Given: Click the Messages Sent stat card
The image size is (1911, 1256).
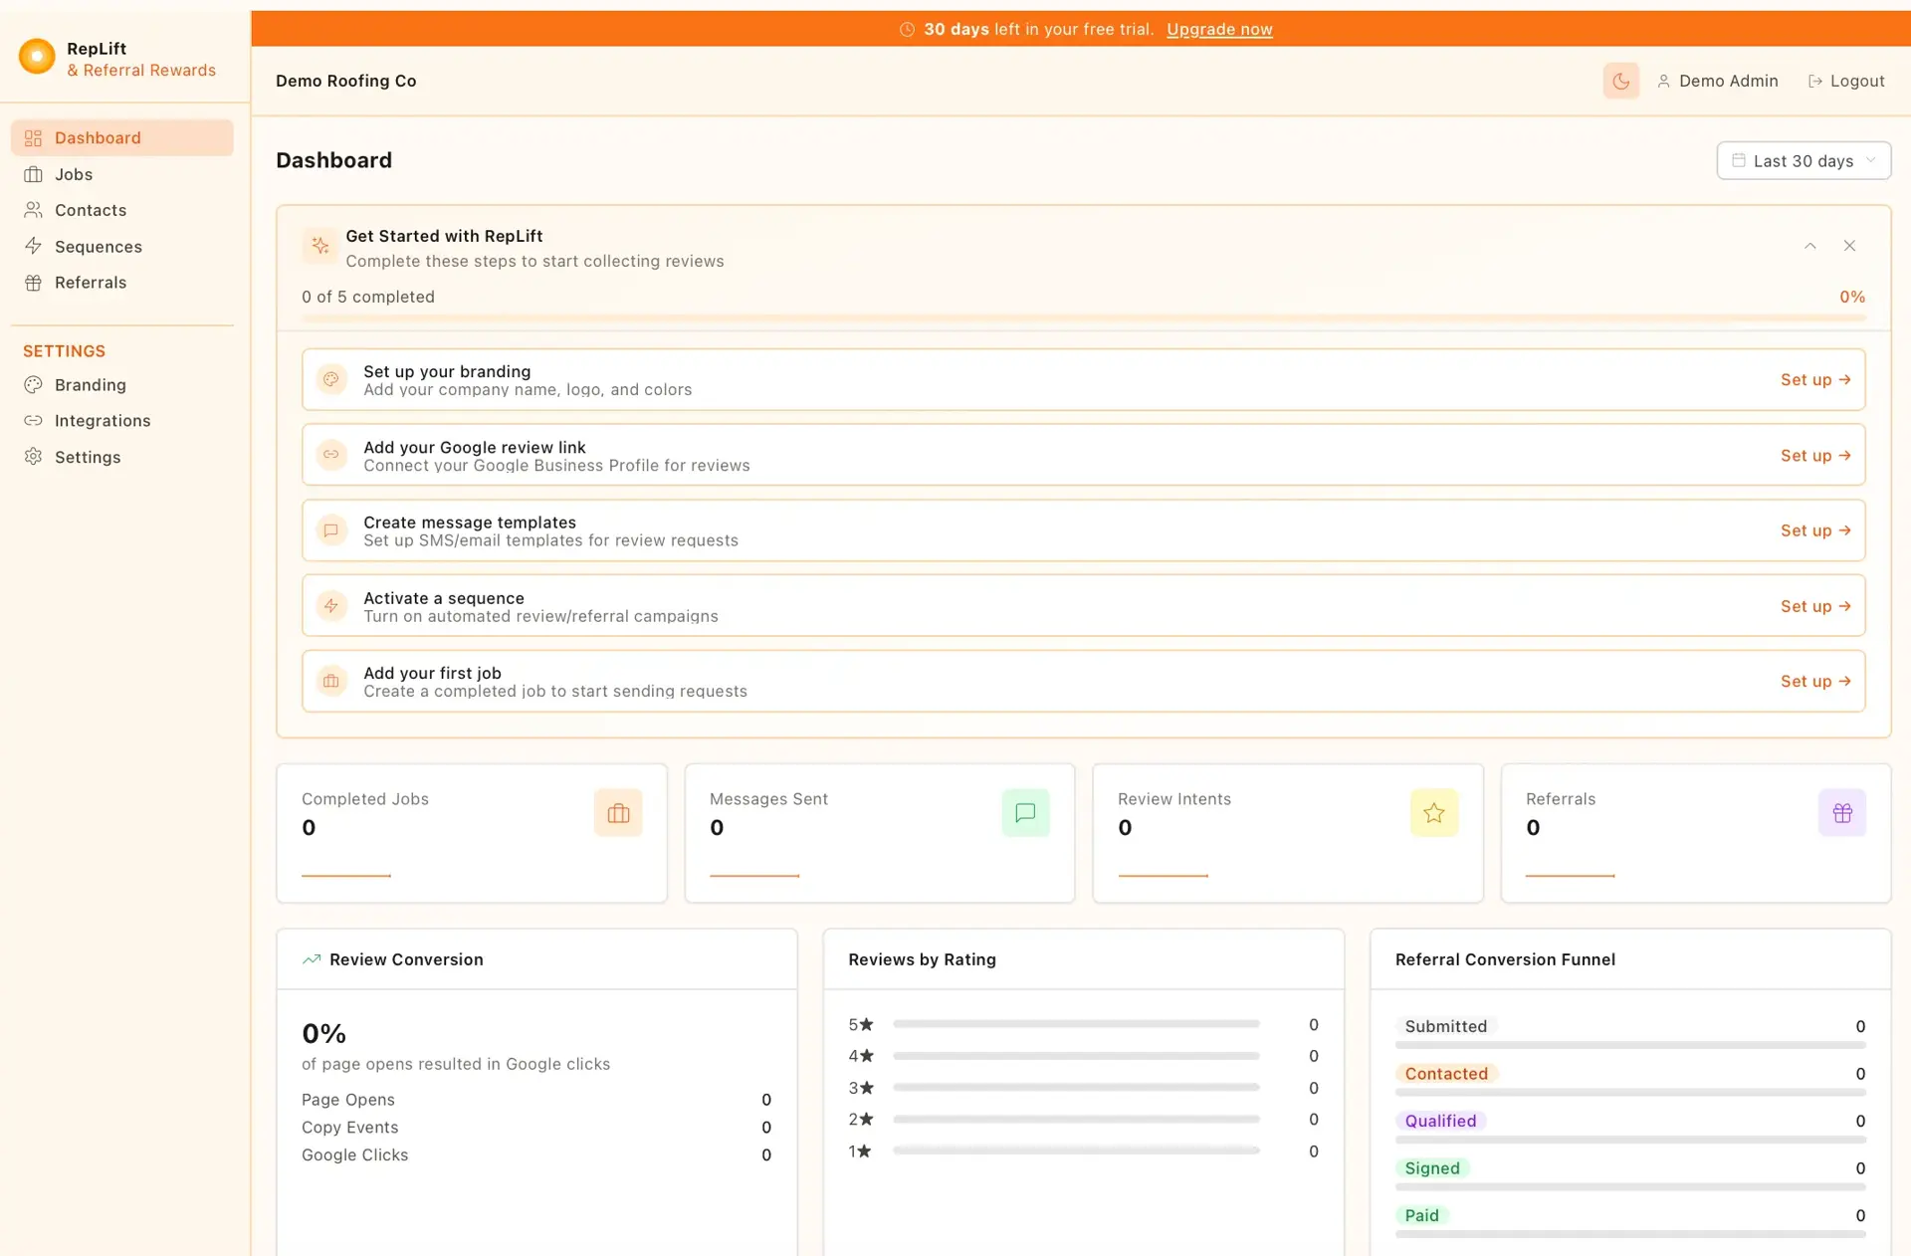Looking at the screenshot, I should point(880,833).
